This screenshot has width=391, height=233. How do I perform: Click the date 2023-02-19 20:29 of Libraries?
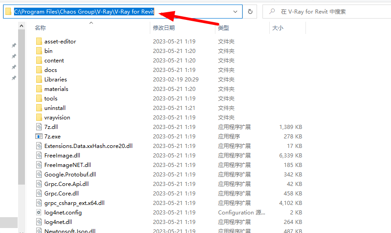[x=176, y=79]
